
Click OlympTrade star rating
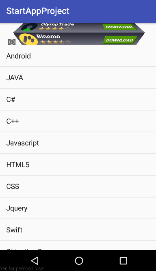click(x=54, y=28)
